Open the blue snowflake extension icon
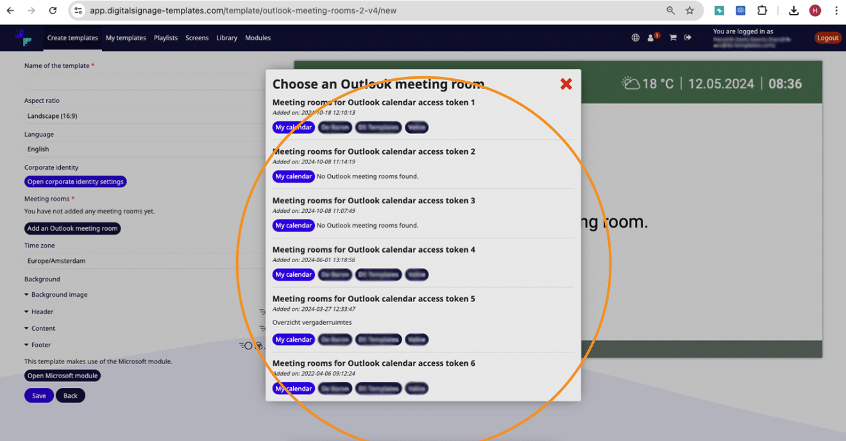The width and height of the screenshot is (846, 441). click(x=740, y=10)
